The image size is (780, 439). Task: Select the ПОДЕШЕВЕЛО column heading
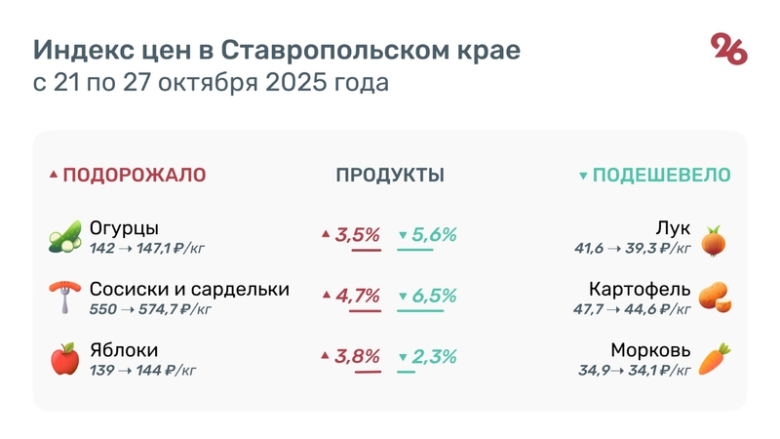(x=662, y=176)
